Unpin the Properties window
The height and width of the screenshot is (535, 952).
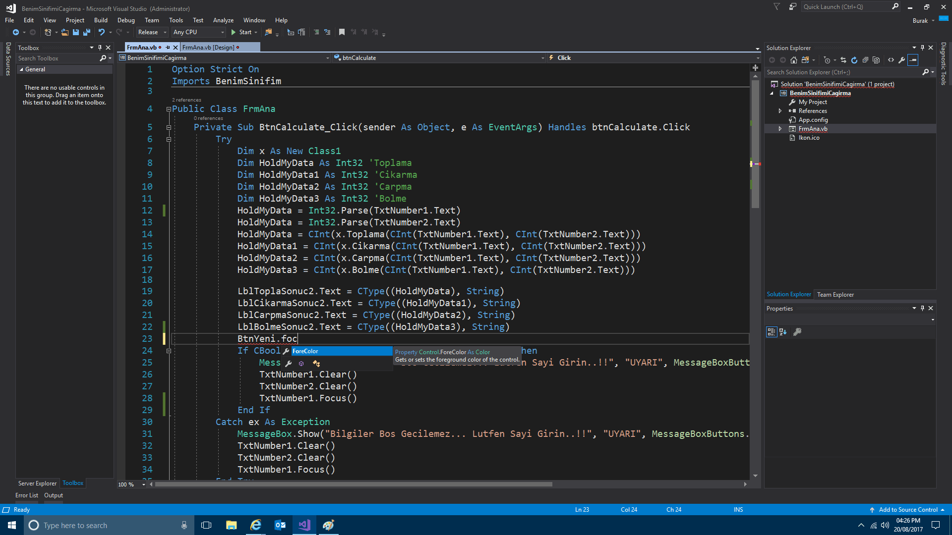point(922,308)
